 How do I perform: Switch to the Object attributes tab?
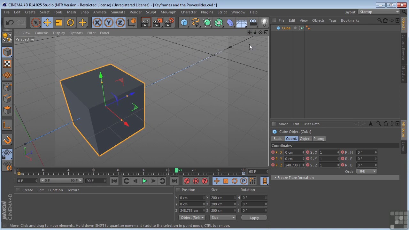(x=305, y=139)
